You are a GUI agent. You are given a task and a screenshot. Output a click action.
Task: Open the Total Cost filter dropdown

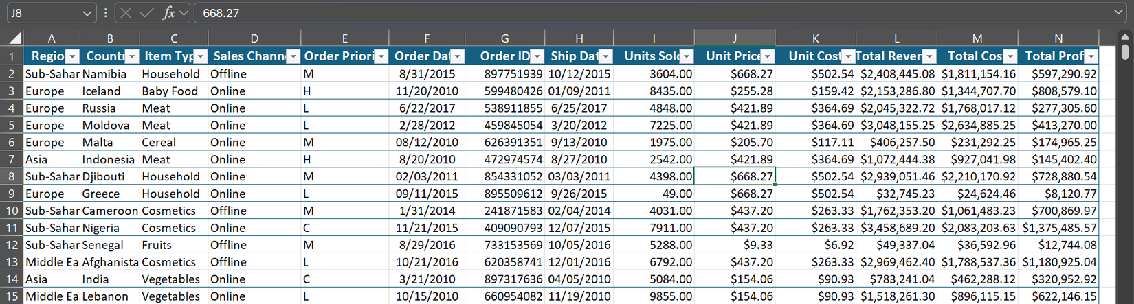[1010, 56]
